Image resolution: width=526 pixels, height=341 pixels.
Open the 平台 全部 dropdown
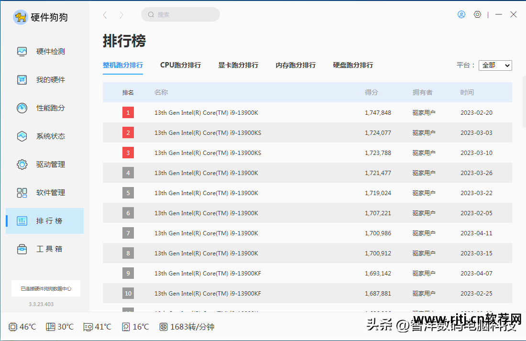coord(495,65)
